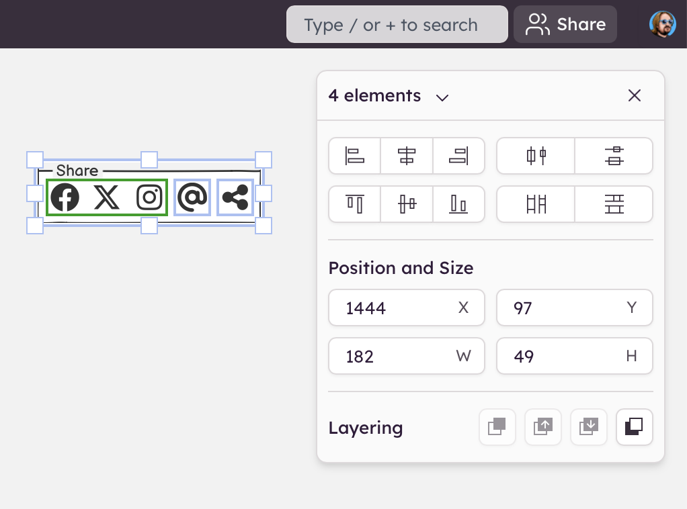
Task: Distribute elements horizontally with equal spacing
Action: click(536, 156)
